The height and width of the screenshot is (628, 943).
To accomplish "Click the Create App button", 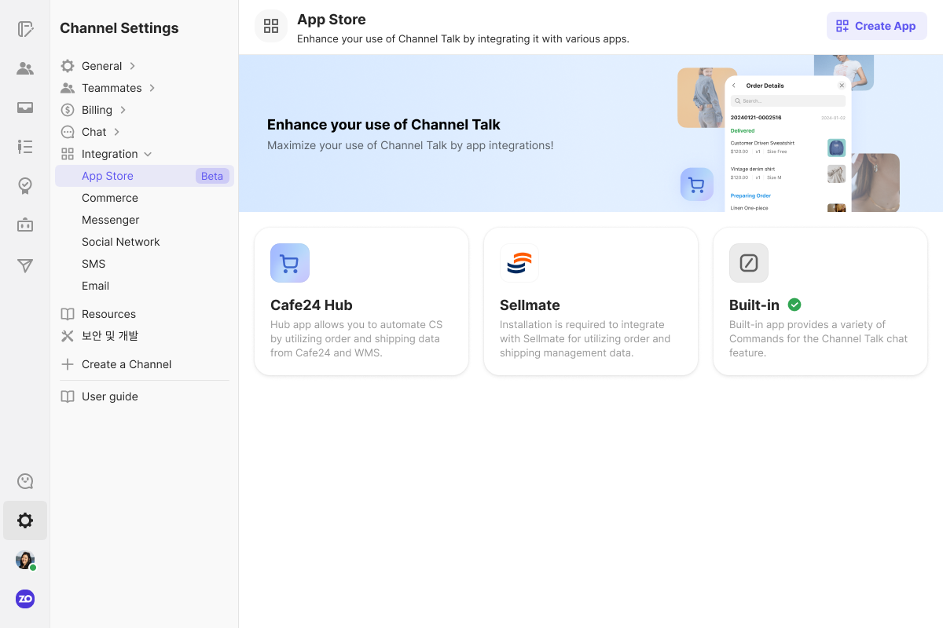I will (876, 26).
